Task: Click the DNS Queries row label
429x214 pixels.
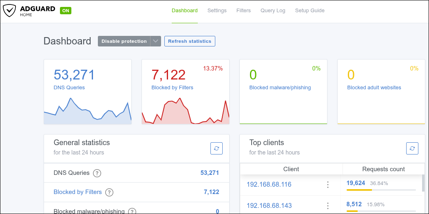Action: [72, 173]
